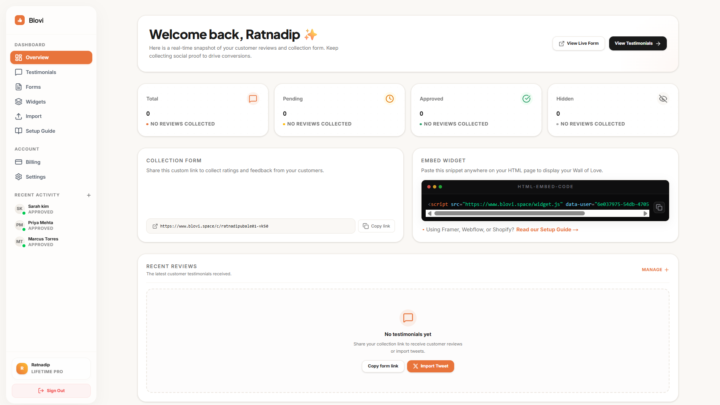Click the red dot in code window header
Image resolution: width=720 pixels, height=405 pixels.
[429, 187]
